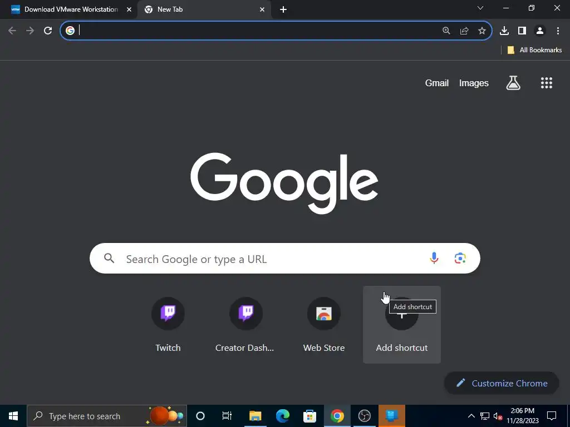570x427 pixels.
Task: Open Cortana circle icon on the taskbar
Action: (x=200, y=416)
